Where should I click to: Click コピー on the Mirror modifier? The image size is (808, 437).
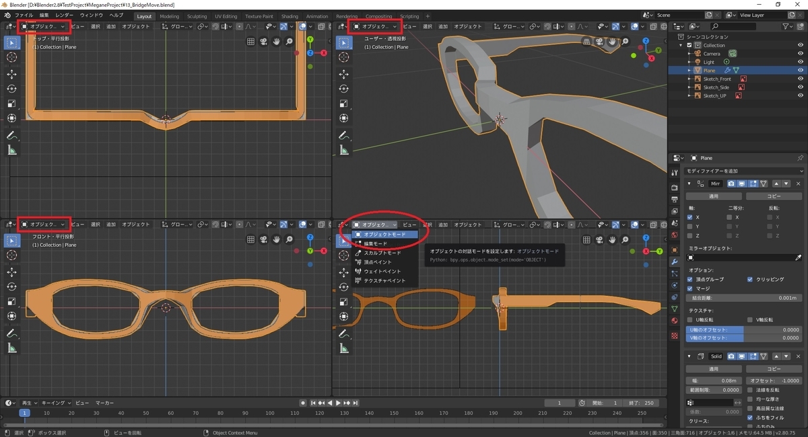pos(774,196)
